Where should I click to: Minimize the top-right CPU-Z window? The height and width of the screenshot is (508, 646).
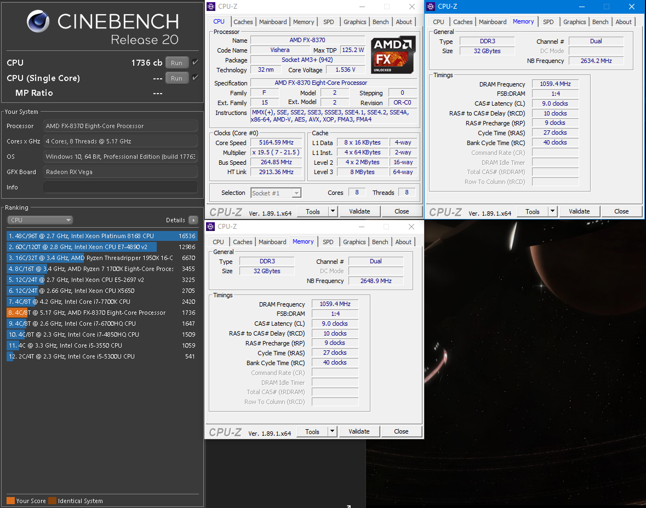click(x=582, y=7)
